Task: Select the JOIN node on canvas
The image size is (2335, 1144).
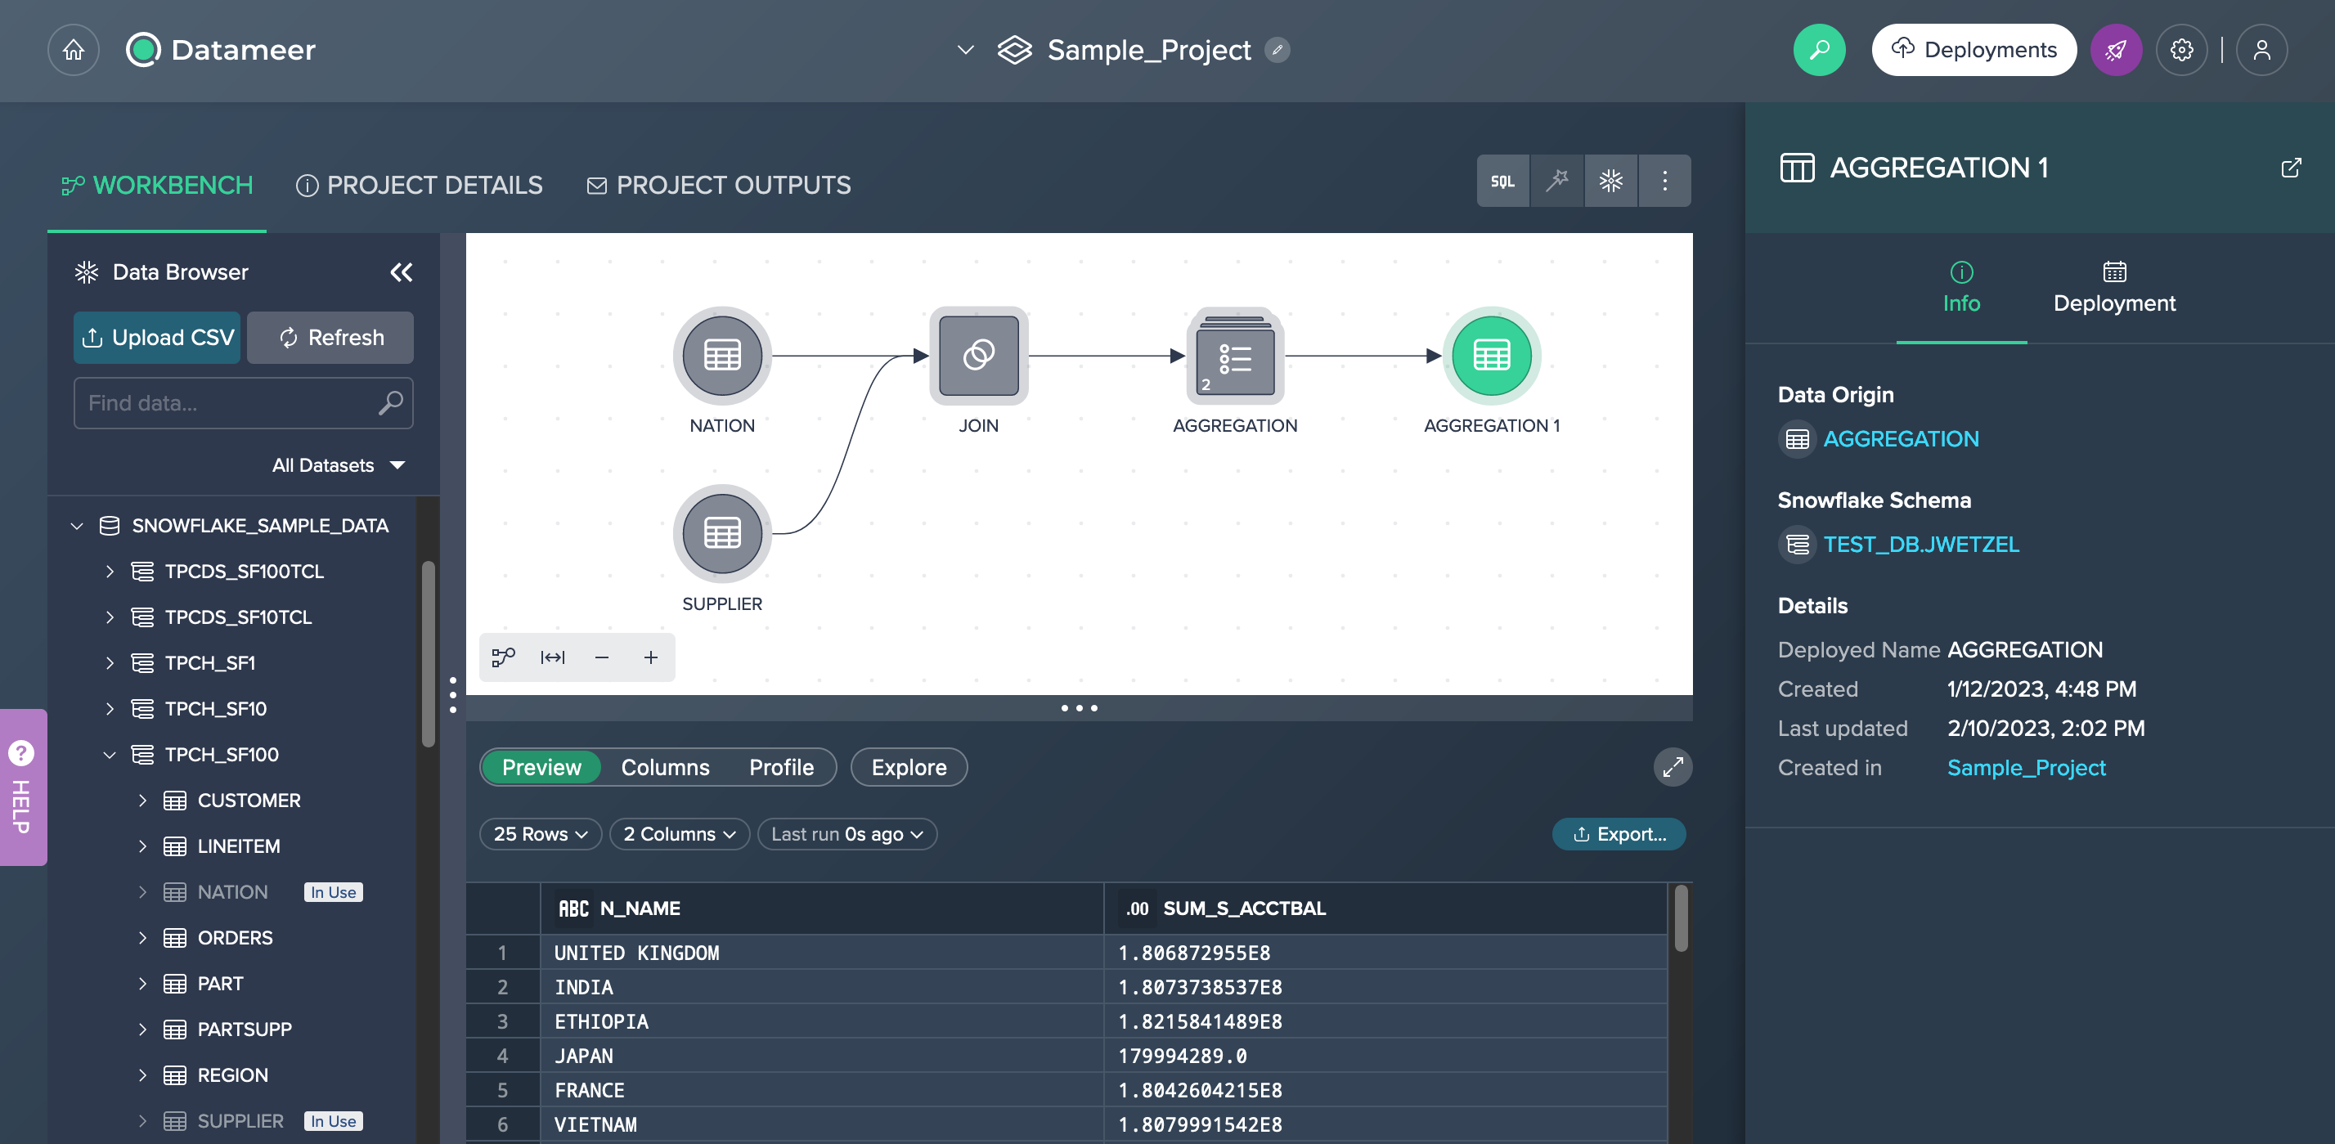Action: [979, 356]
